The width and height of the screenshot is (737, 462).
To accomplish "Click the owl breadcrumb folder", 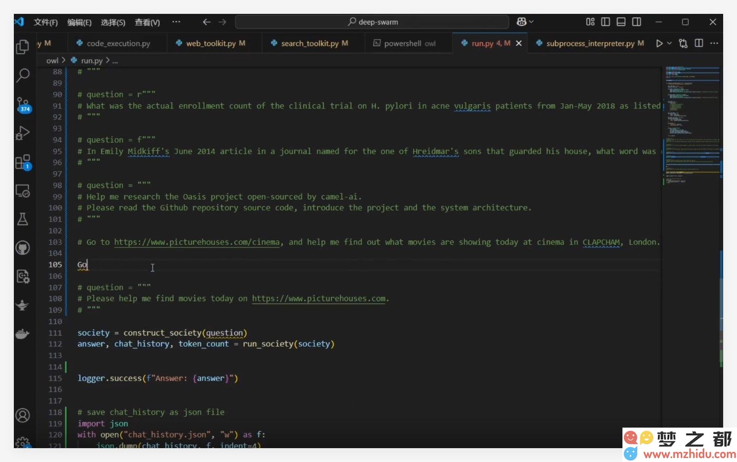I will pyautogui.click(x=52, y=61).
